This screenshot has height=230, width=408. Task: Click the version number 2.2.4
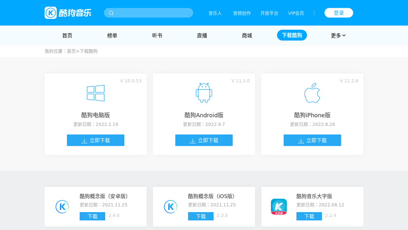[x=330, y=215]
